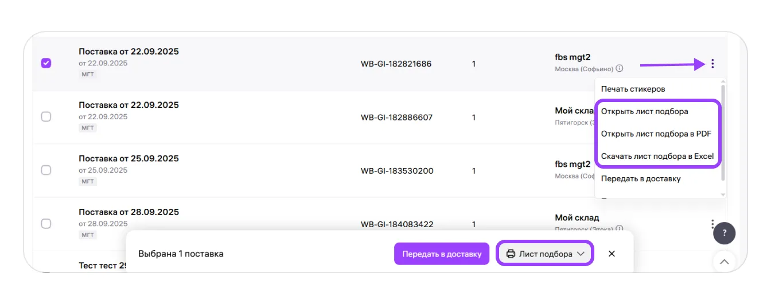
Task: Click the printer icon in Лист подбора button
Action: coord(511,254)
